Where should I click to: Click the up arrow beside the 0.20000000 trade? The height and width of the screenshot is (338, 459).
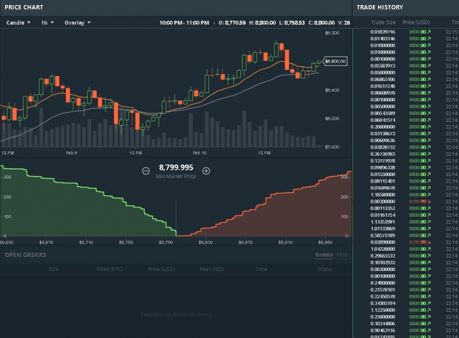(x=429, y=127)
